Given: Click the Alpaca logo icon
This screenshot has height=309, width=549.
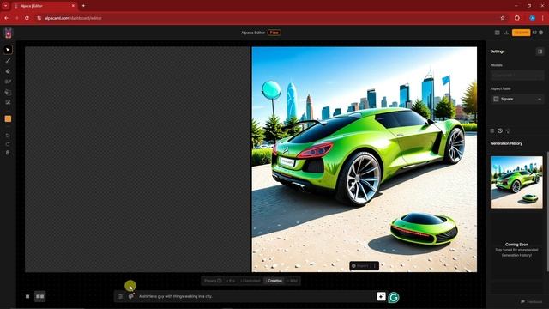Looking at the screenshot, I should pyautogui.click(x=8, y=33).
